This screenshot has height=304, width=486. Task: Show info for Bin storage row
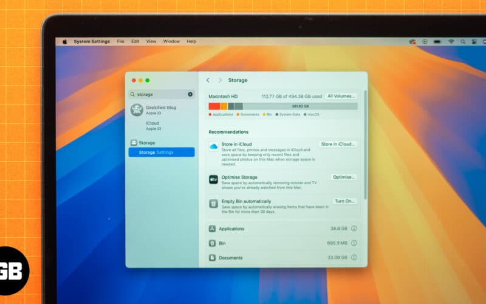(354, 243)
